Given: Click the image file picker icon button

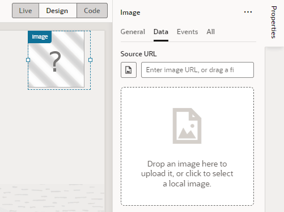Looking at the screenshot, I should [129, 70].
